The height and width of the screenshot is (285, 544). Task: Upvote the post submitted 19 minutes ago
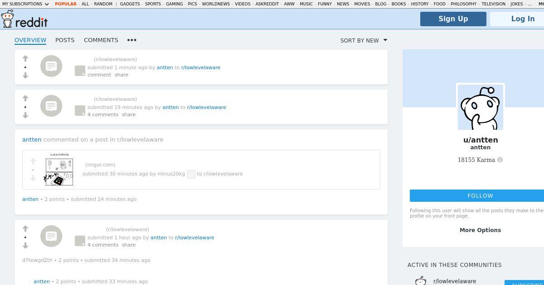pos(25,98)
